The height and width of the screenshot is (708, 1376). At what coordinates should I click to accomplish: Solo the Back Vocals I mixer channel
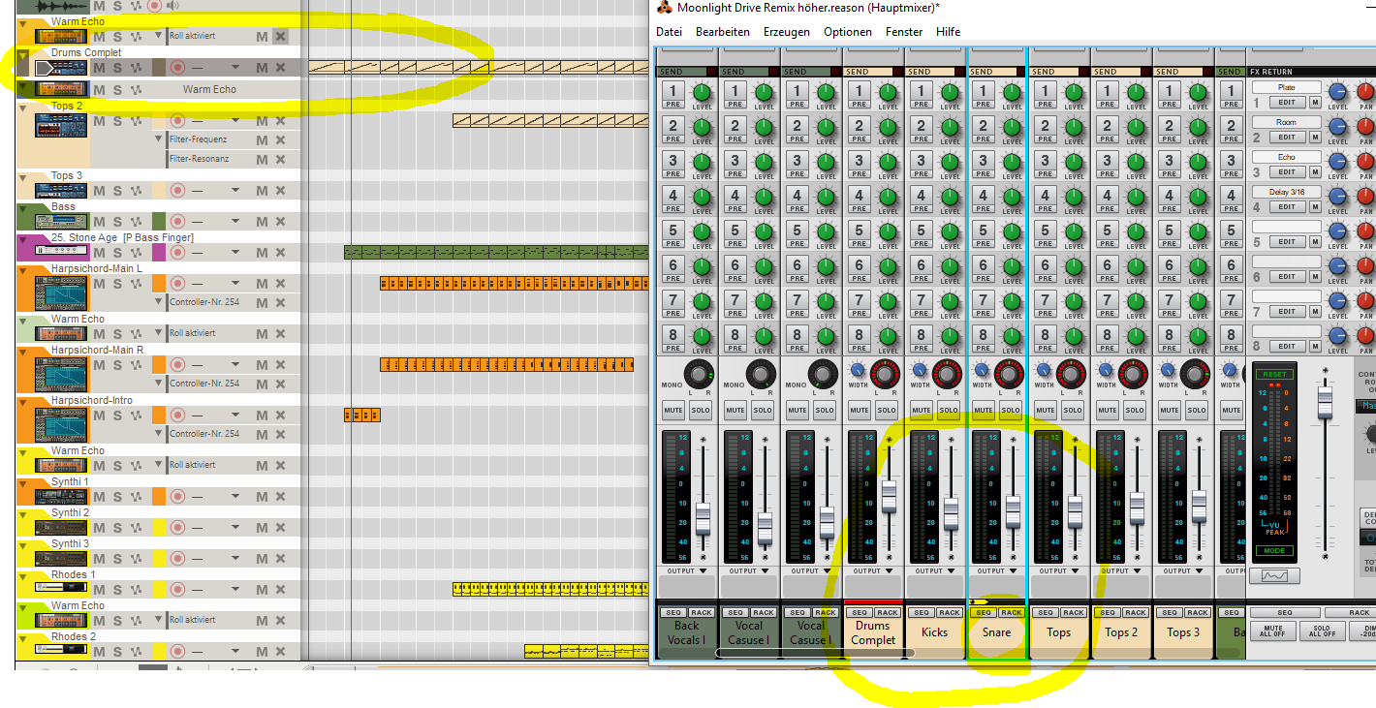point(701,410)
